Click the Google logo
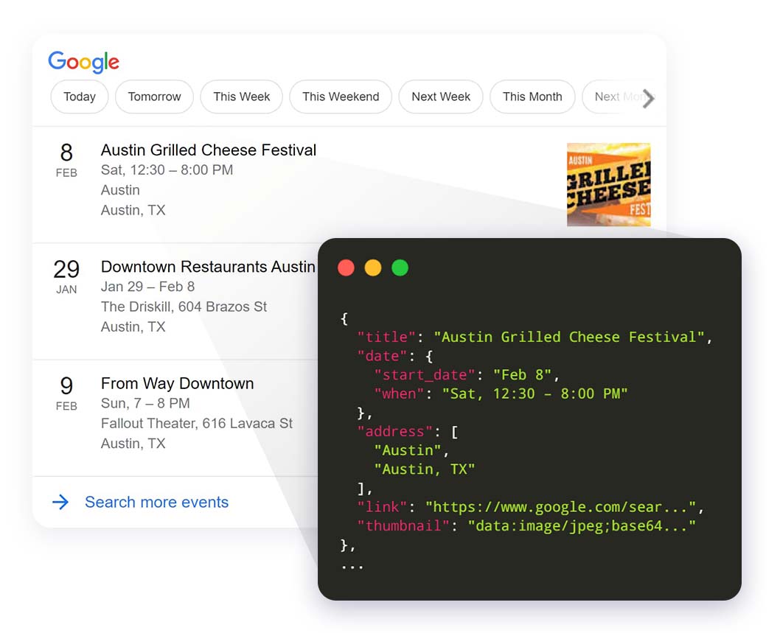780x633 pixels. (83, 63)
